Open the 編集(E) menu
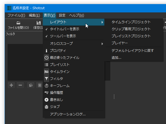This screenshot has height=124, width=166. [x=34, y=15]
